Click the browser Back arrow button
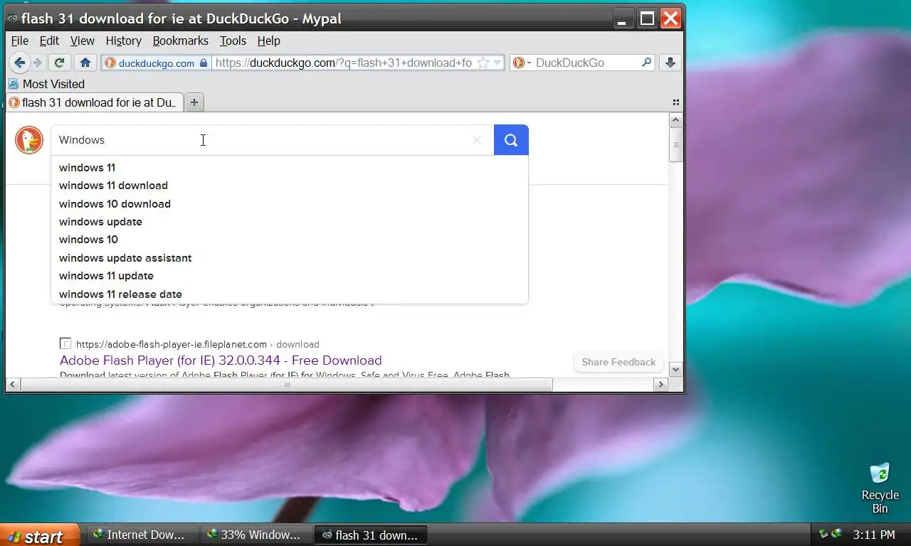Viewport: 911px width, 546px height. 20,63
